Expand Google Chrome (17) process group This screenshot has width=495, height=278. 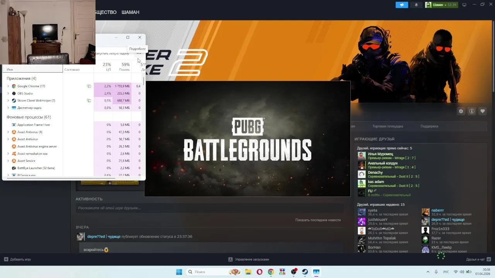coord(8,86)
